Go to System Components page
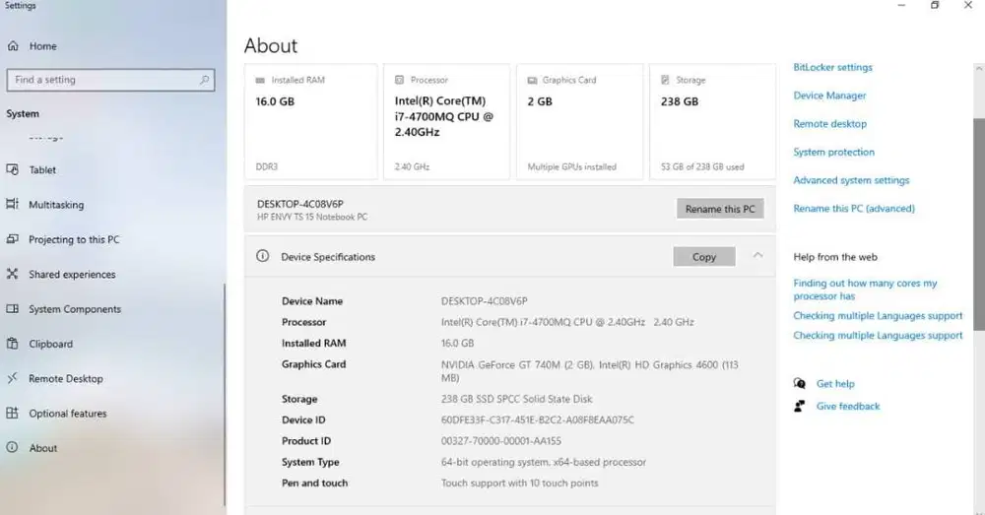The width and height of the screenshot is (985, 515). pyautogui.click(x=75, y=309)
